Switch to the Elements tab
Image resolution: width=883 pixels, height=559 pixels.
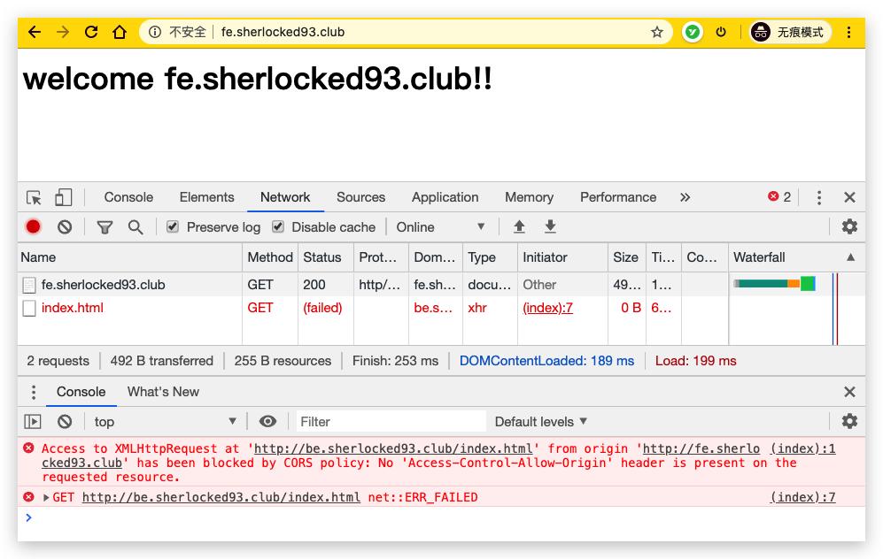pos(206,197)
